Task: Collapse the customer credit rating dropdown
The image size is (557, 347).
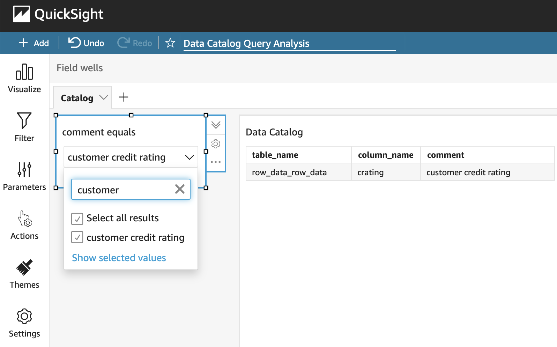Action: coord(189,157)
